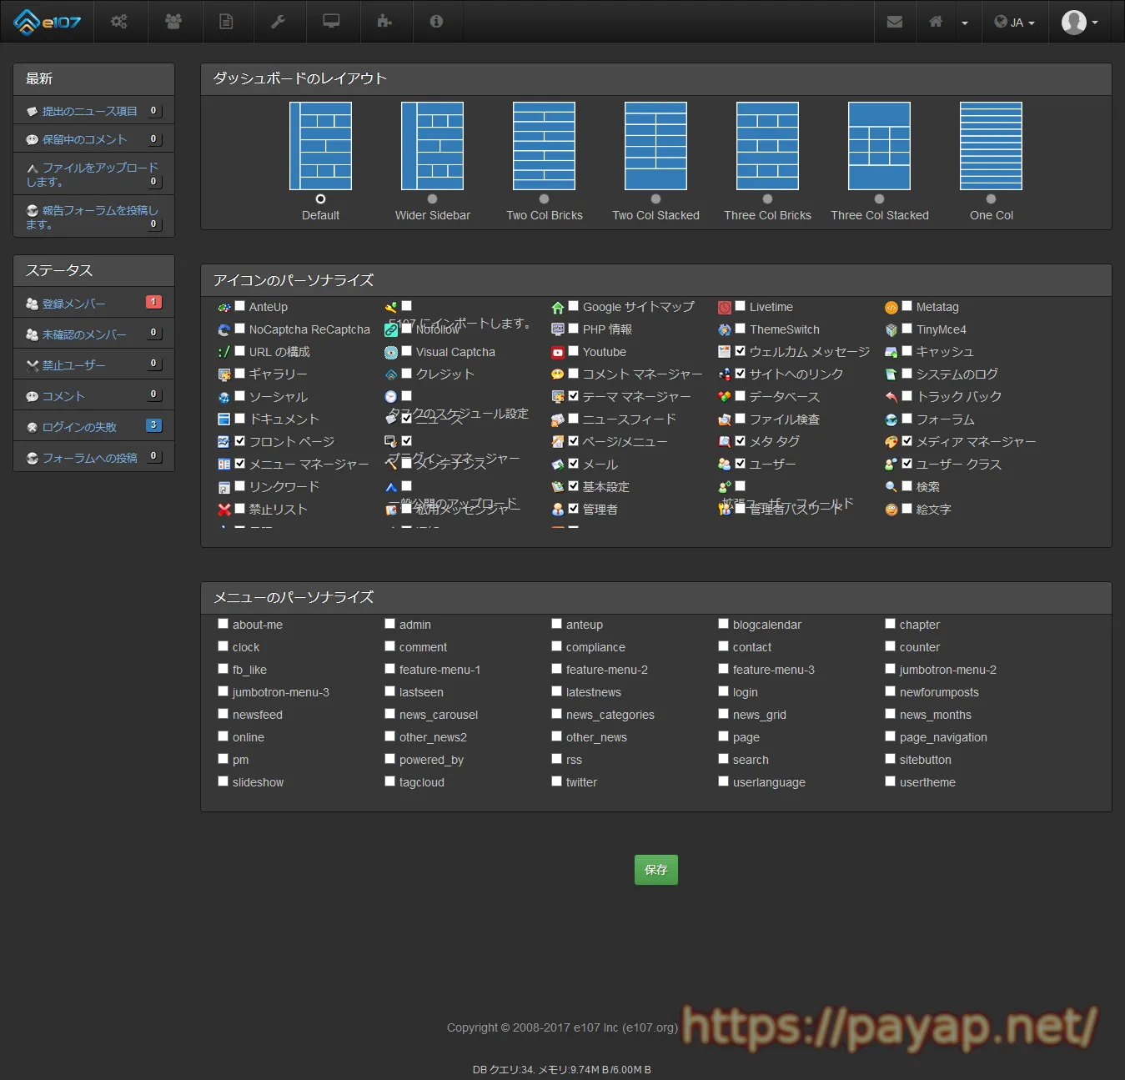
Task: Open the envelope messages icon
Action: 895,22
